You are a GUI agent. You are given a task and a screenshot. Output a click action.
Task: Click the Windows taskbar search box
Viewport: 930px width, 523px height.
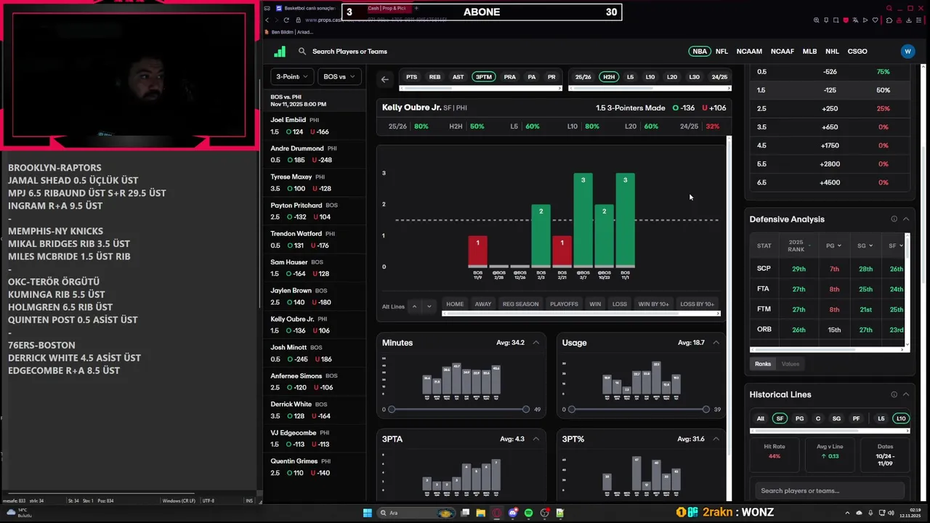click(417, 513)
